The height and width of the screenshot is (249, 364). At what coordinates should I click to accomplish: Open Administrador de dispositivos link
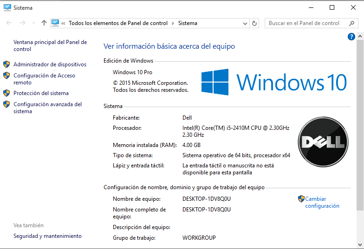click(50, 64)
